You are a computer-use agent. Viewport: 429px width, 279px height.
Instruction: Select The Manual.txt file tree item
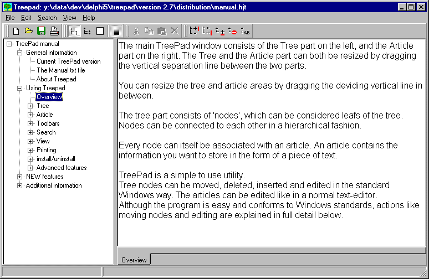point(61,70)
